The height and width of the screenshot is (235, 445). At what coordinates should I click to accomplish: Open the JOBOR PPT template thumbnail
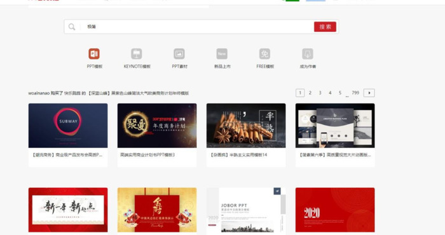(x=246, y=210)
